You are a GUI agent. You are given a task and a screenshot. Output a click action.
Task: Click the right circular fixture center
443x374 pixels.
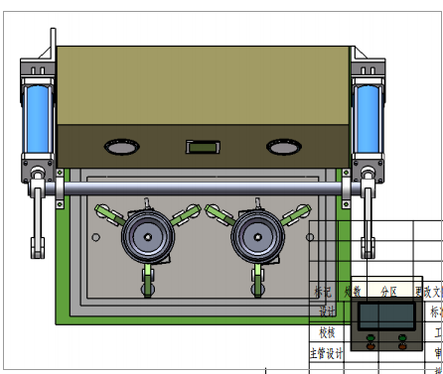coord(257,237)
